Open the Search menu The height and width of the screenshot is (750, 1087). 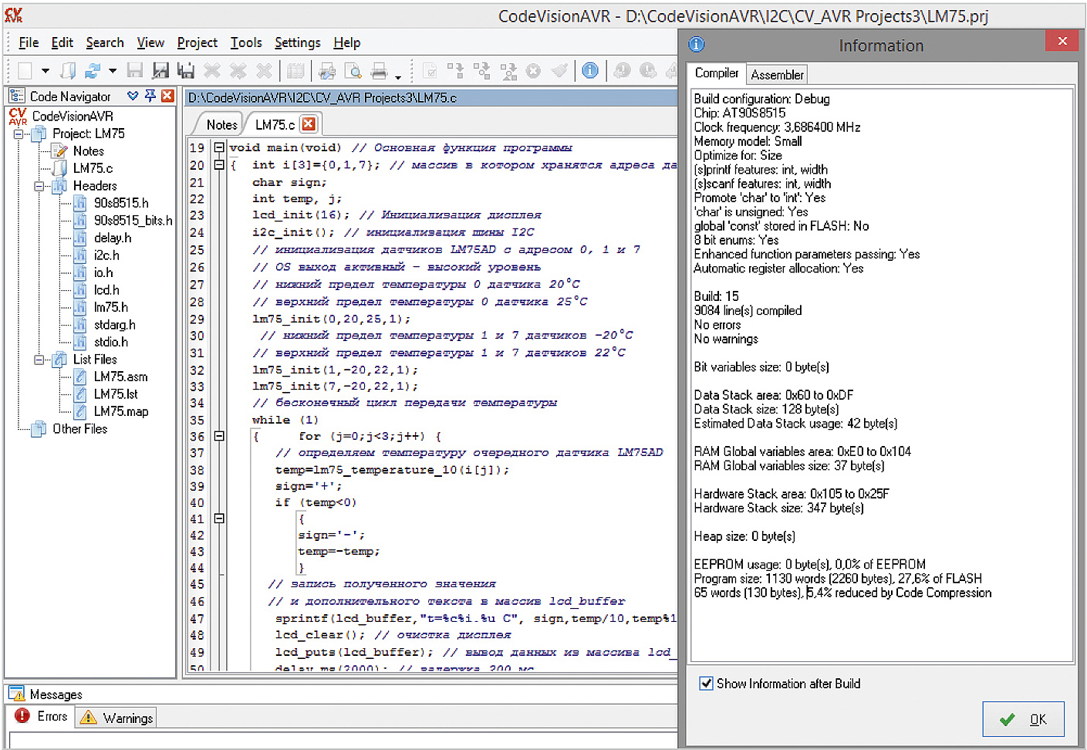click(105, 42)
